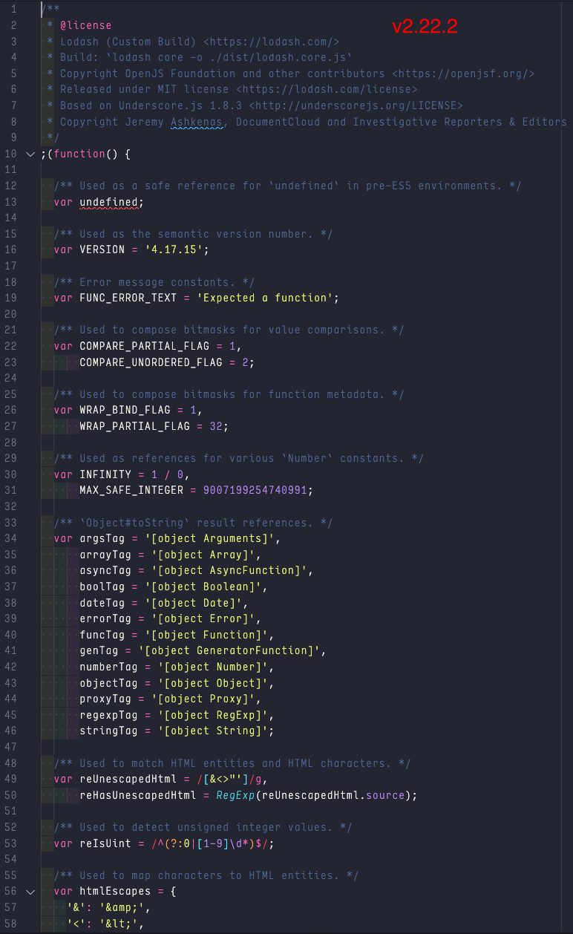The width and height of the screenshot is (573, 934).
Task: Fold the htmlEscapes object at line 56
Action: coord(30,892)
